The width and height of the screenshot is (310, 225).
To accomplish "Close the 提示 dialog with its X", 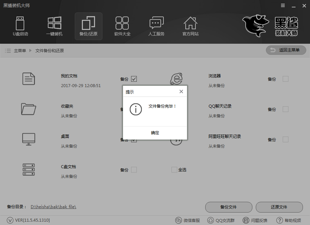I will coord(181,91).
